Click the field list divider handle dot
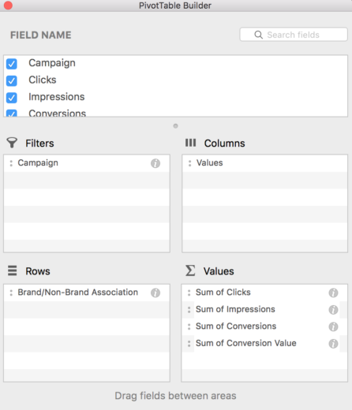 coord(175,126)
